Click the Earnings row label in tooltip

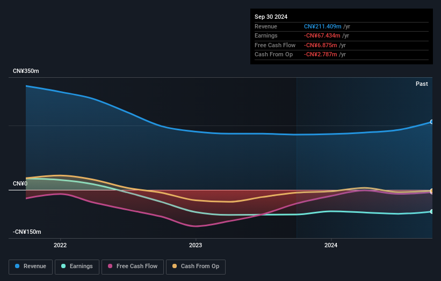pos(266,35)
